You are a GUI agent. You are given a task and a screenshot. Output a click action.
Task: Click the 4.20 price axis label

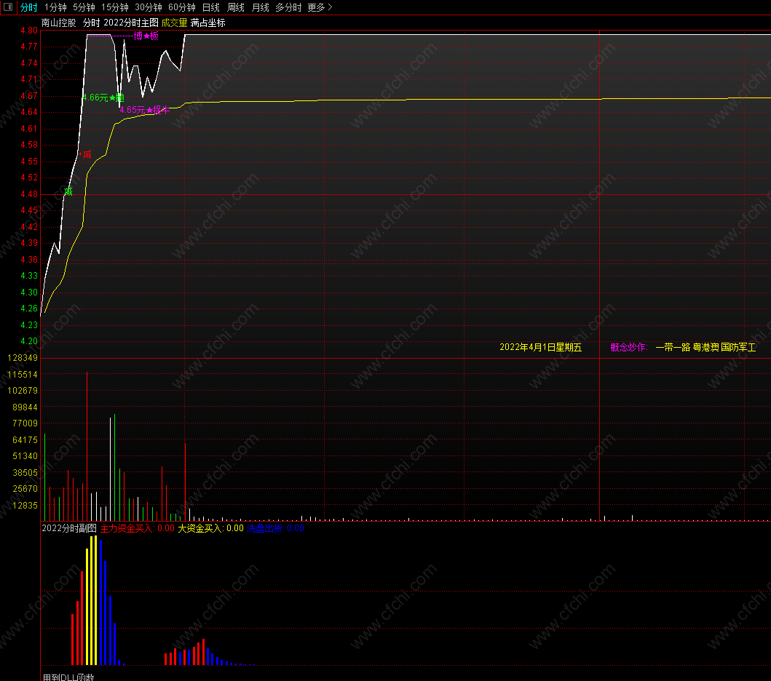tap(29, 341)
